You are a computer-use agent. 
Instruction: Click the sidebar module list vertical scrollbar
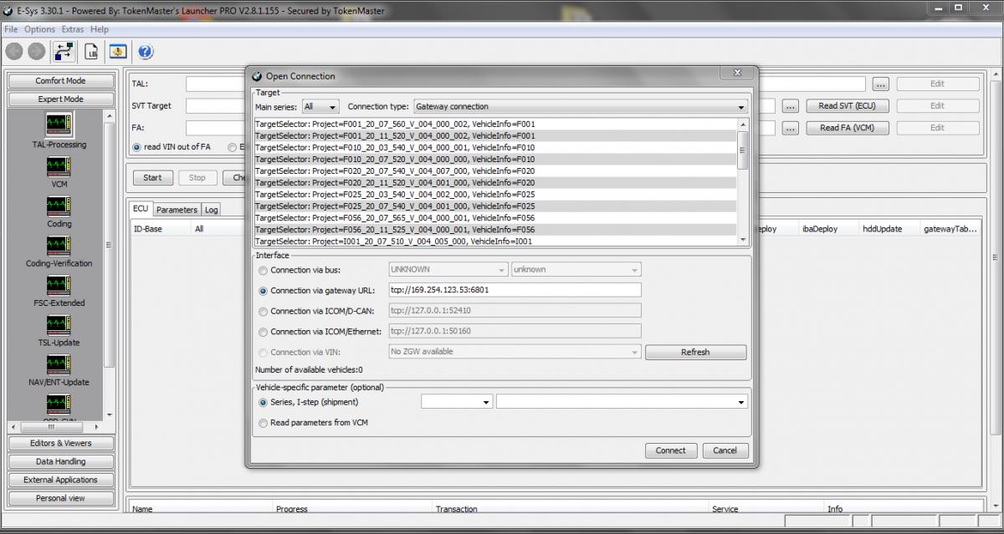tap(110, 265)
